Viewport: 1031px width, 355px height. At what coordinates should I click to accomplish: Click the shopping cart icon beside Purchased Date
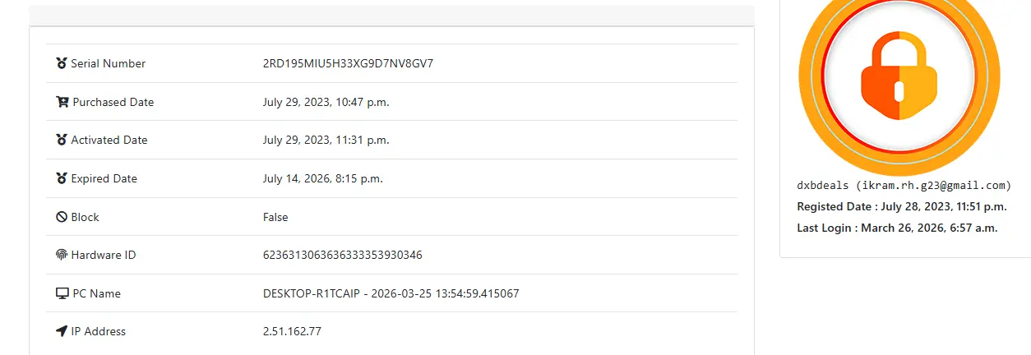(62, 102)
